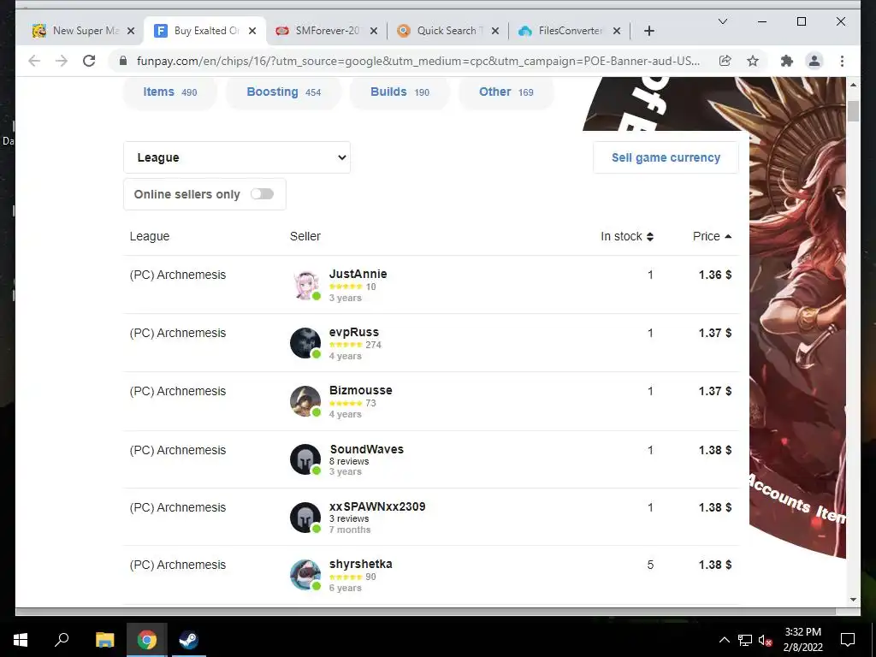Close the Buy Exalted Orbs tab
Image resolution: width=876 pixels, height=657 pixels.
[x=252, y=31]
